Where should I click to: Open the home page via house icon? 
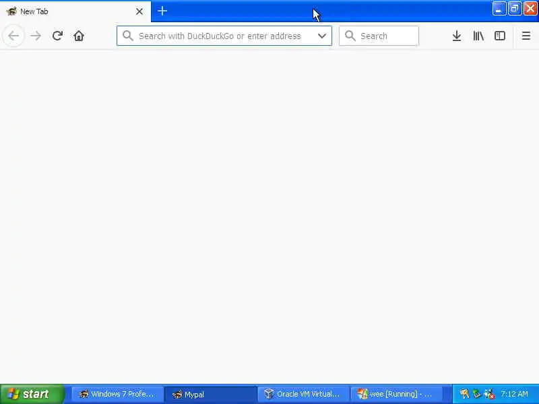point(79,36)
